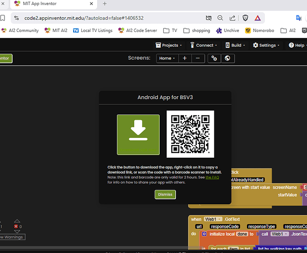Go to previous error with up arrow
The height and width of the screenshot is (253, 307).
(x=17, y=221)
